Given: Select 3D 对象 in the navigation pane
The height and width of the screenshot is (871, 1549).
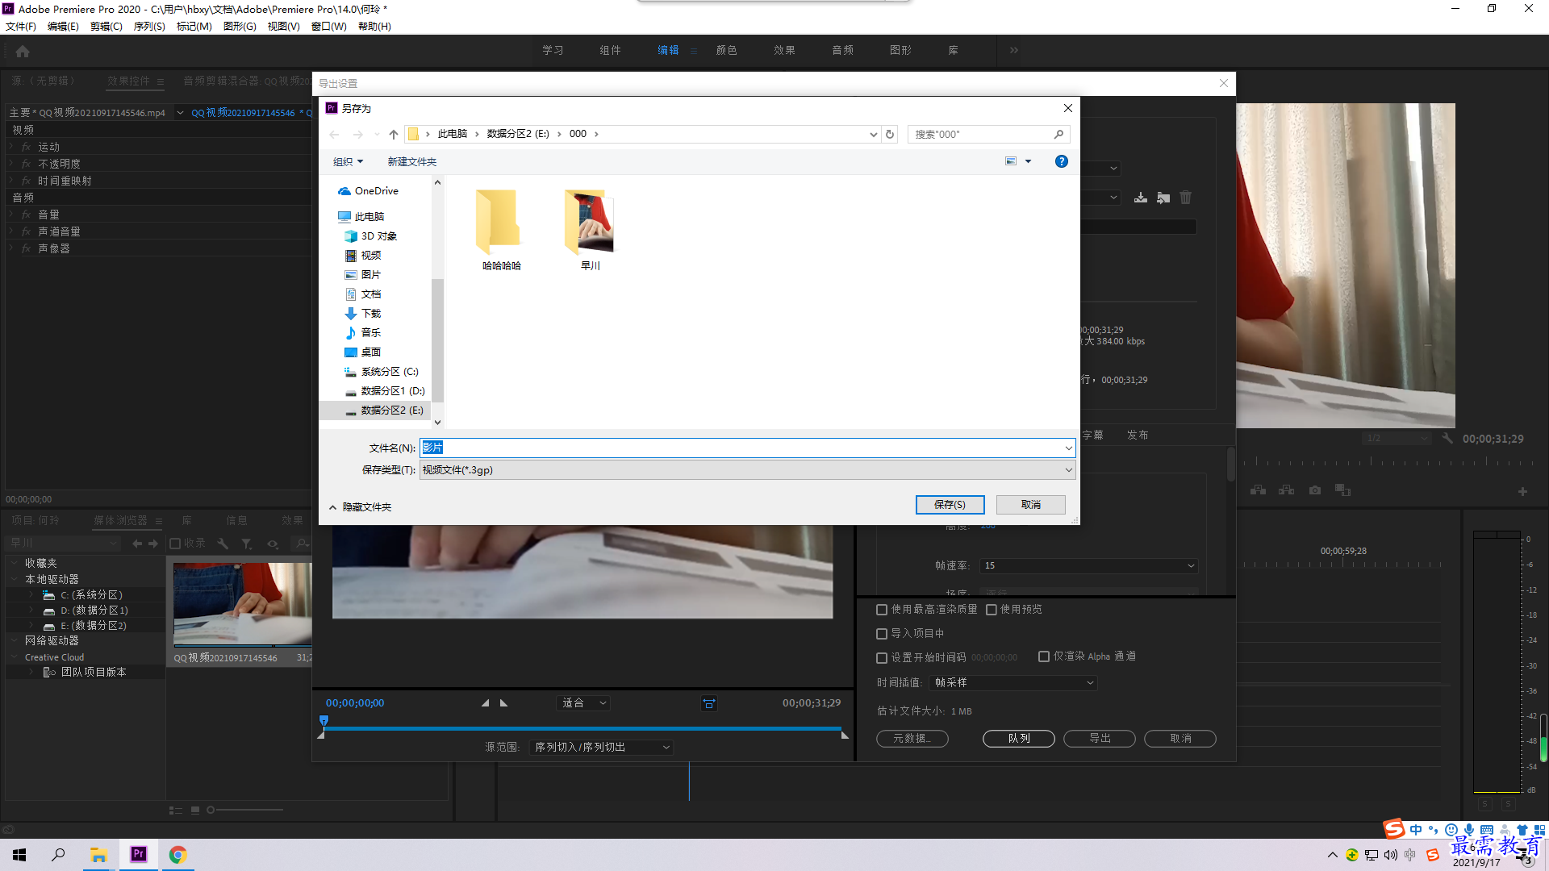Looking at the screenshot, I should (371, 236).
